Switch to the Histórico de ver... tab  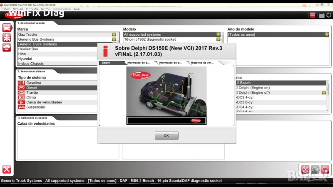[202, 63]
